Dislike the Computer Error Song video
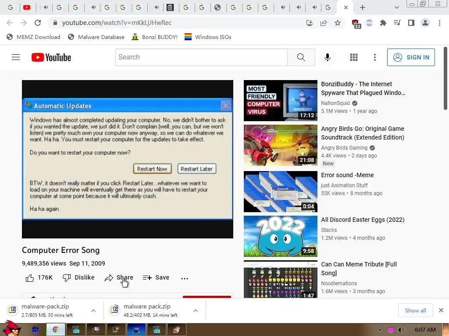Viewport: 449px width, 336px height. tap(78, 278)
